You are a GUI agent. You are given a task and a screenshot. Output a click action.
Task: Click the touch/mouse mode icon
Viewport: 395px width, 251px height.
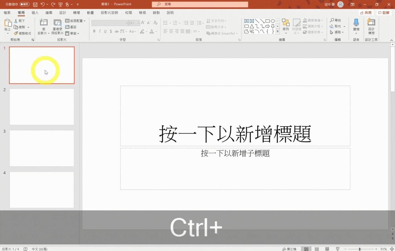tap(67, 5)
